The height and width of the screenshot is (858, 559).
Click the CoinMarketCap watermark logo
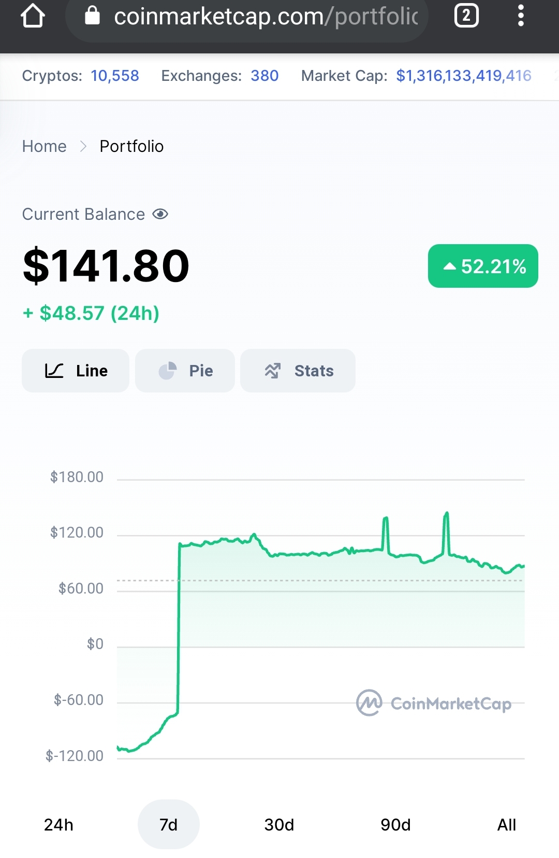point(434,703)
